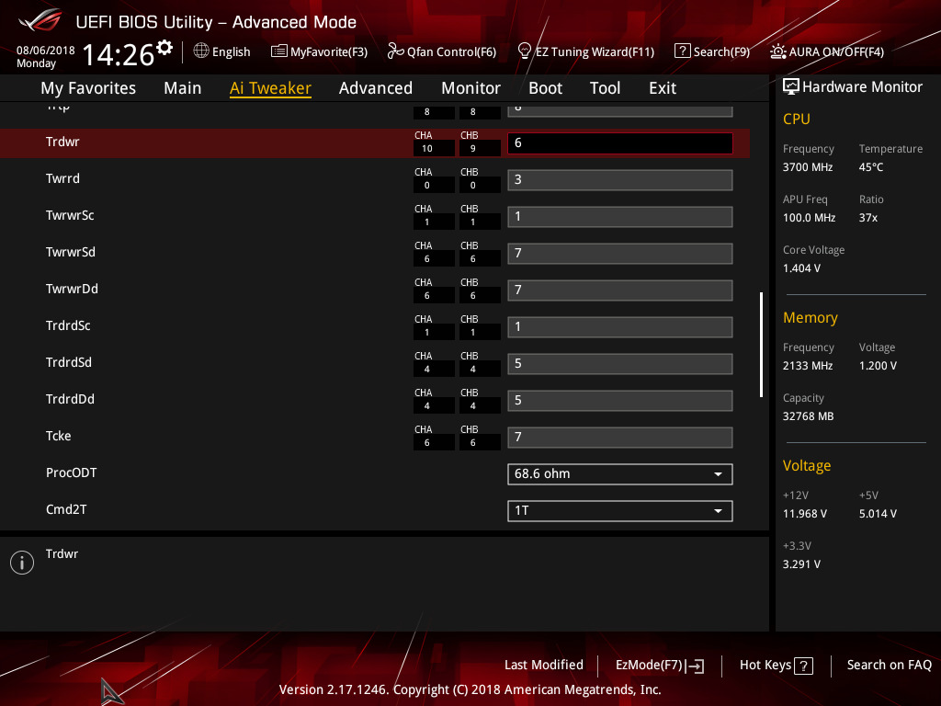This screenshot has width=941, height=706.
Task: Select the Cmd2T row label
Action: pyautogui.click(x=66, y=509)
